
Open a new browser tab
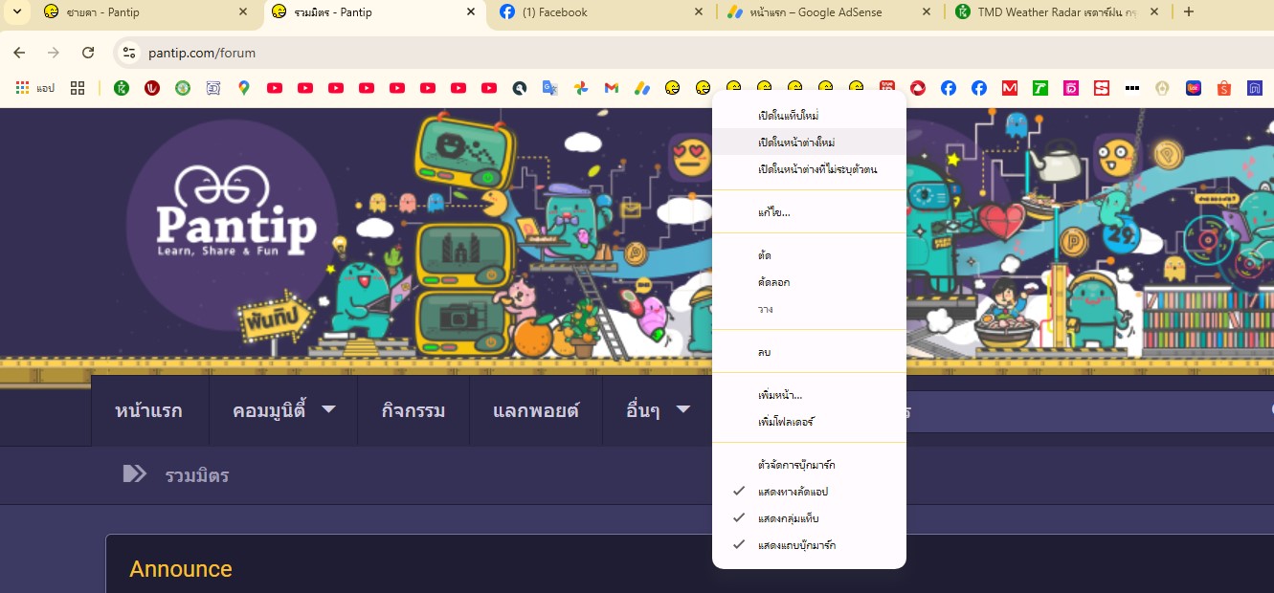click(x=1189, y=12)
